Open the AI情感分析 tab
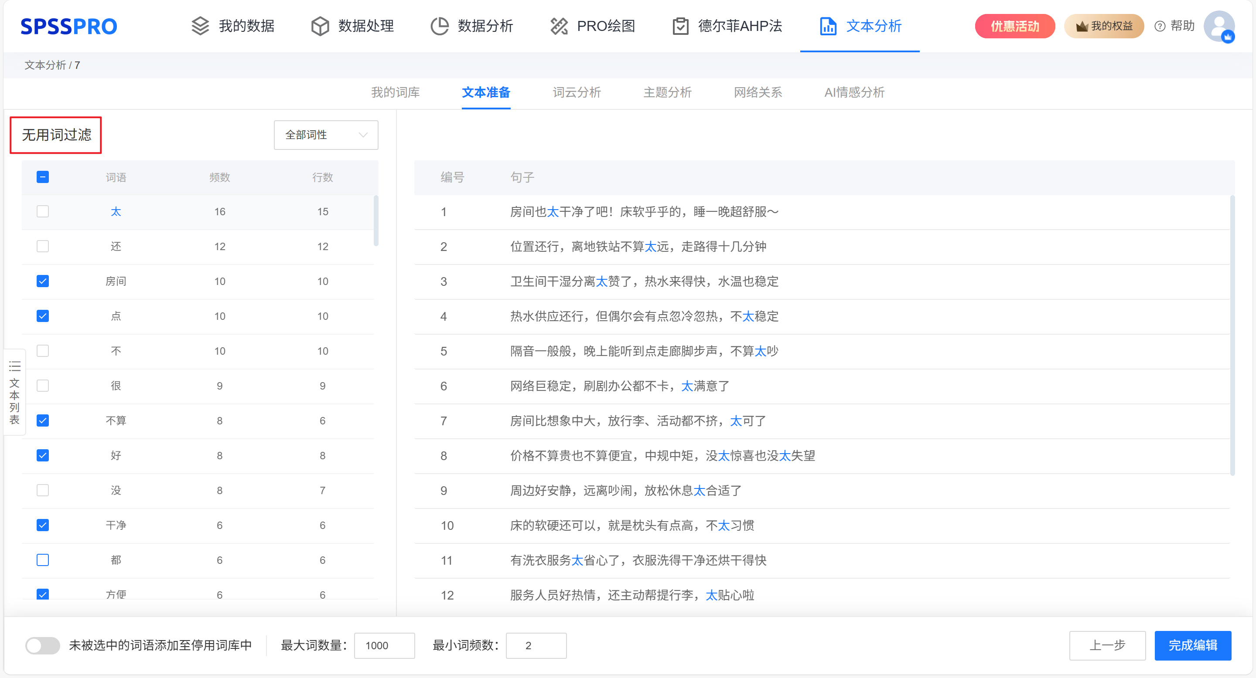The image size is (1256, 678). coord(854,92)
